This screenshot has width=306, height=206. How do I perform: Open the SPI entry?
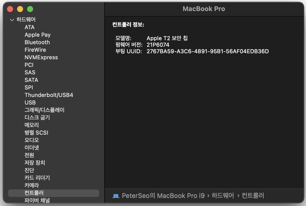click(x=29, y=87)
